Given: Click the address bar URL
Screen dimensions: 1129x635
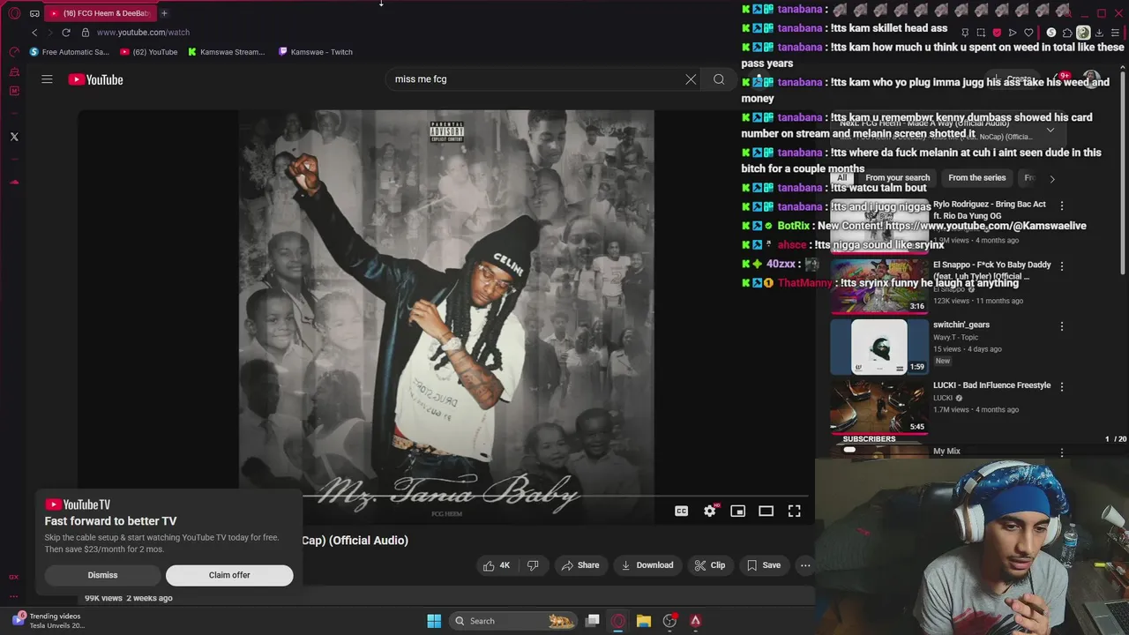Looking at the screenshot, I should [x=143, y=33].
